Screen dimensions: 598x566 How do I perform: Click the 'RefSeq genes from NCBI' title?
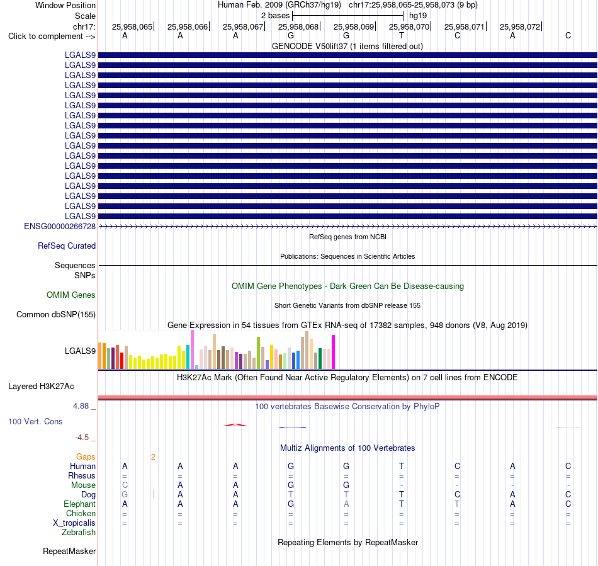coord(347,237)
